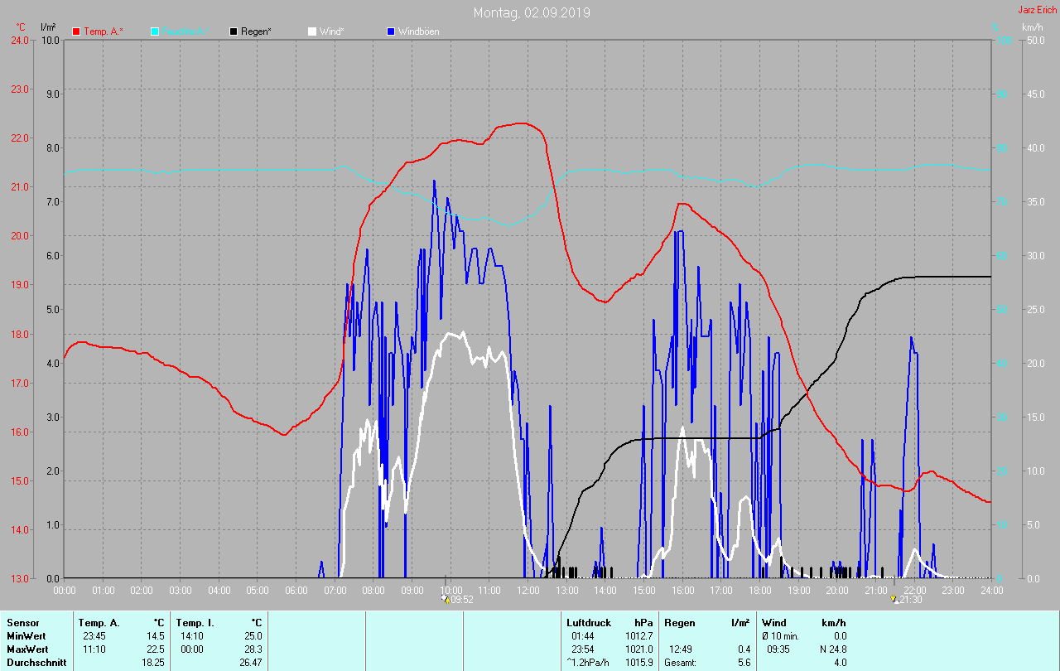Click the maximum pressure value '1021.0'
Image resolution: width=1060 pixels, height=671 pixels.
(x=639, y=649)
